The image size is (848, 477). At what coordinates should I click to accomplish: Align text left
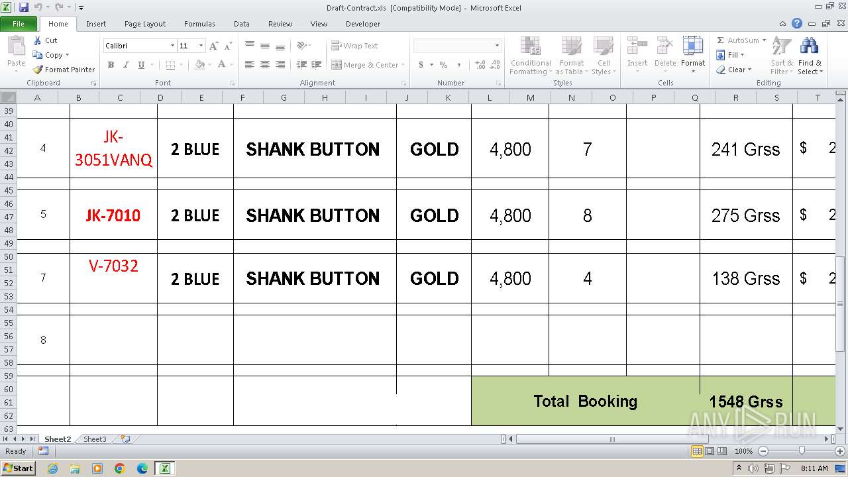point(250,65)
